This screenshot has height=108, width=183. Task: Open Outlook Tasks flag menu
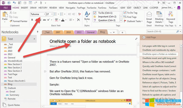133,21
